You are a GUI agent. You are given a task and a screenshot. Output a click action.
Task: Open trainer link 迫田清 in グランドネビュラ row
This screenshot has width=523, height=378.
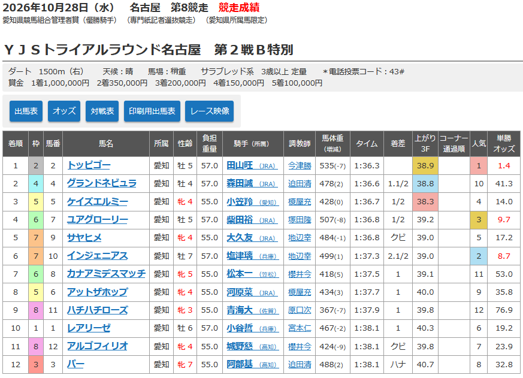tap(300, 183)
